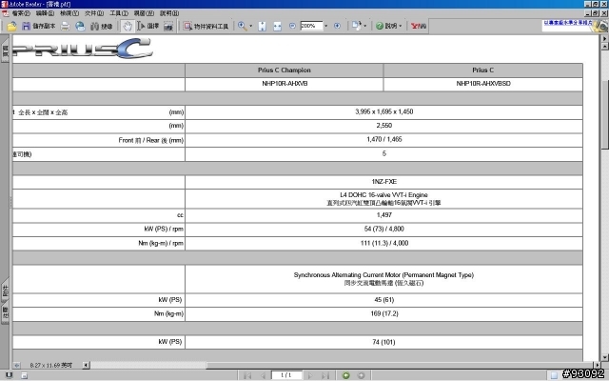The image size is (609, 381).
Task: Click the status bar leftmost icon
Action: [9, 375]
